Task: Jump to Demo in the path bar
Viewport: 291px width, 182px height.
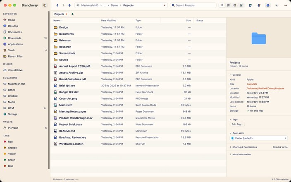Action: [114, 5]
